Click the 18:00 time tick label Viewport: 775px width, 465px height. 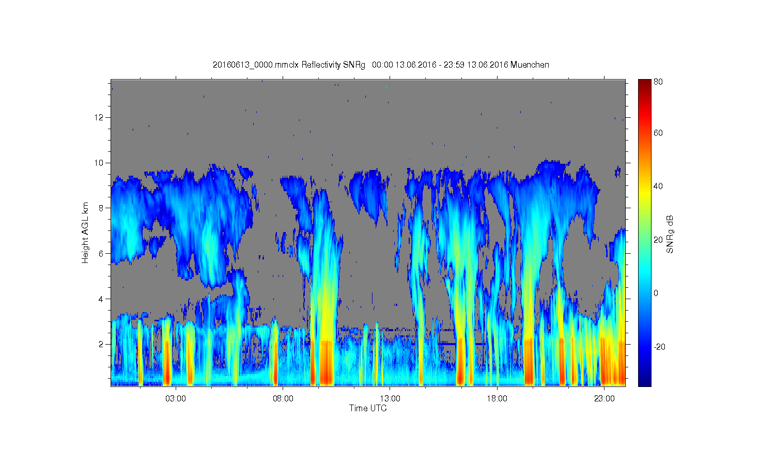pos(497,399)
